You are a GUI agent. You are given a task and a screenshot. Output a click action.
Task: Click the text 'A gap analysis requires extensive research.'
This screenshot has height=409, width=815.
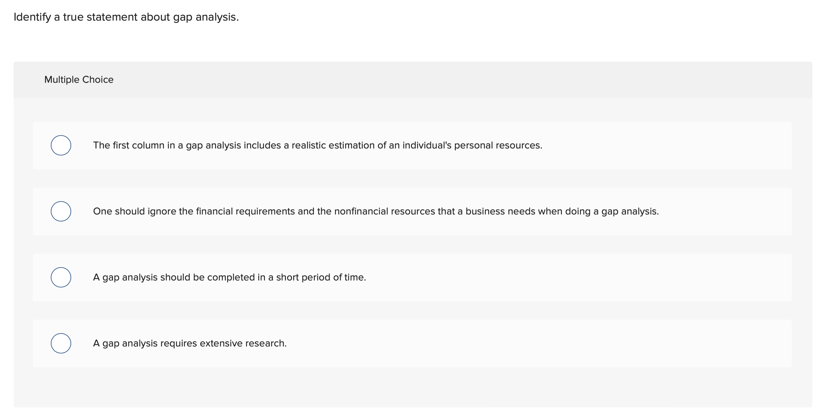click(x=190, y=343)
